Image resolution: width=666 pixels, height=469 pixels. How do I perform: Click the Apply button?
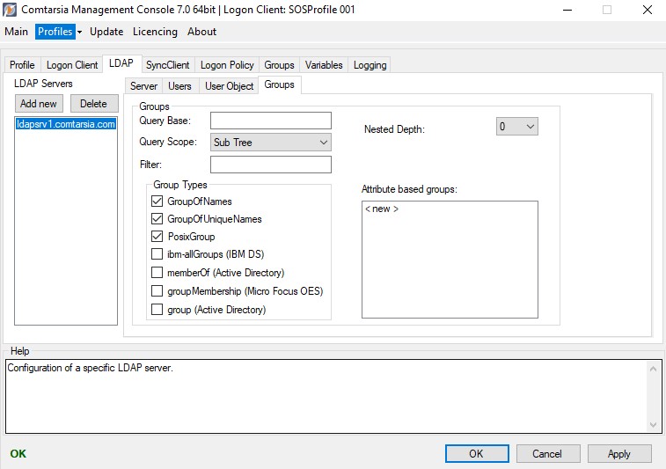click(x=618, y=454)
